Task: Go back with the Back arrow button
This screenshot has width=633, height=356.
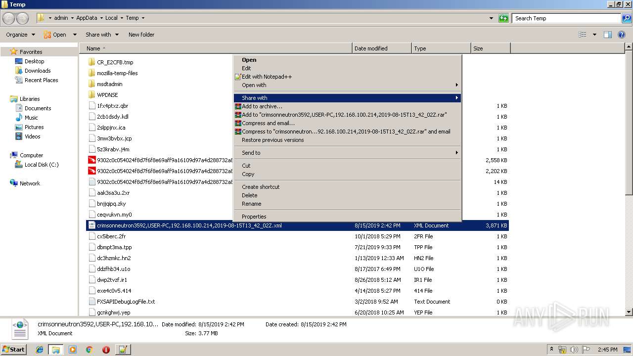Action: [x=9, y=18]
